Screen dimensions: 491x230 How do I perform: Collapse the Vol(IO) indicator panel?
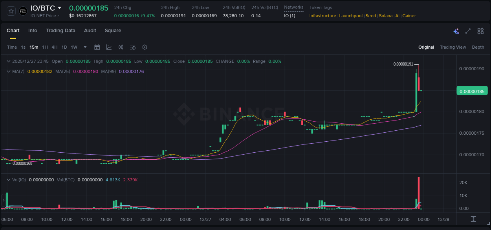point(9,179)
